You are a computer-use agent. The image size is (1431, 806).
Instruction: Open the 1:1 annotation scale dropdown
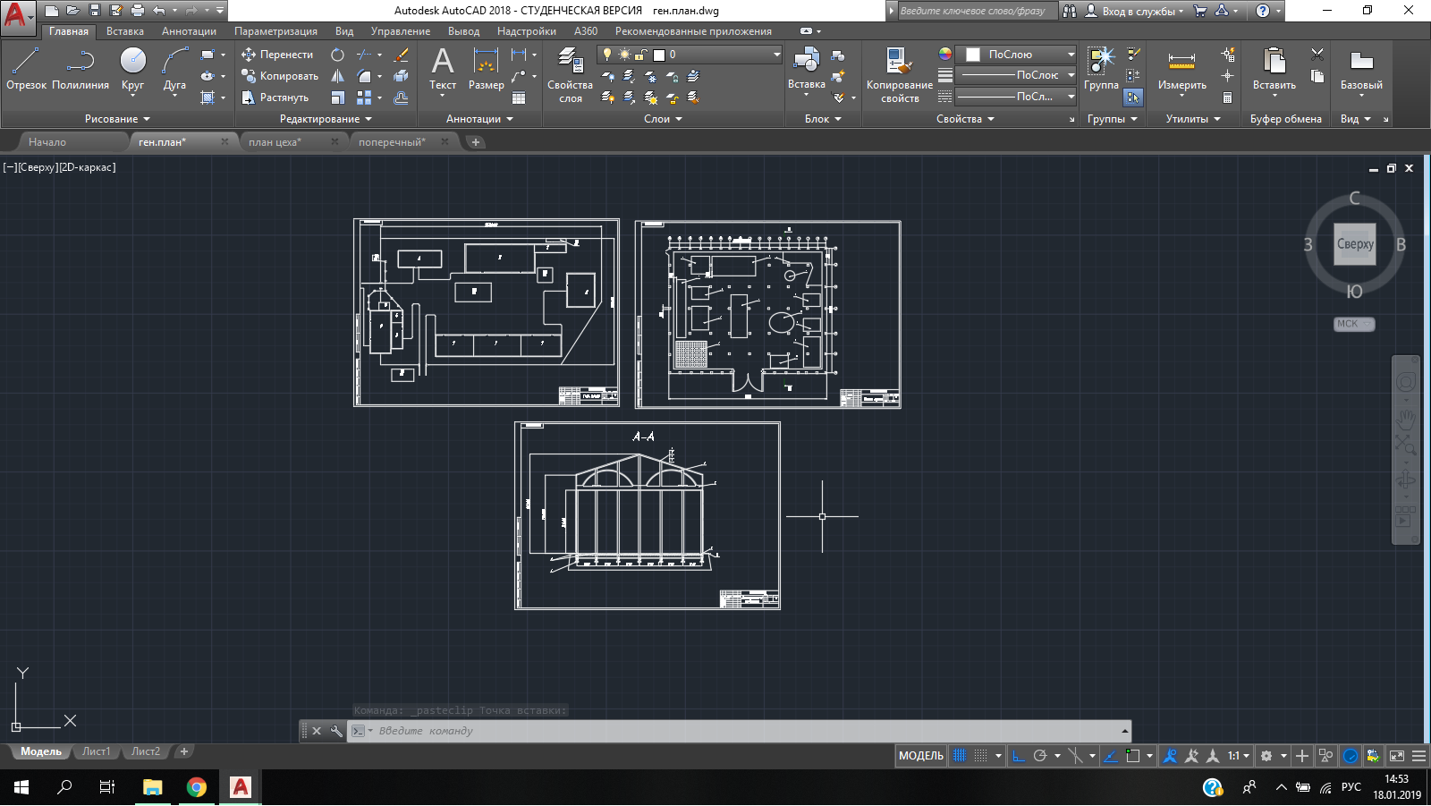tap(1239, 756)
